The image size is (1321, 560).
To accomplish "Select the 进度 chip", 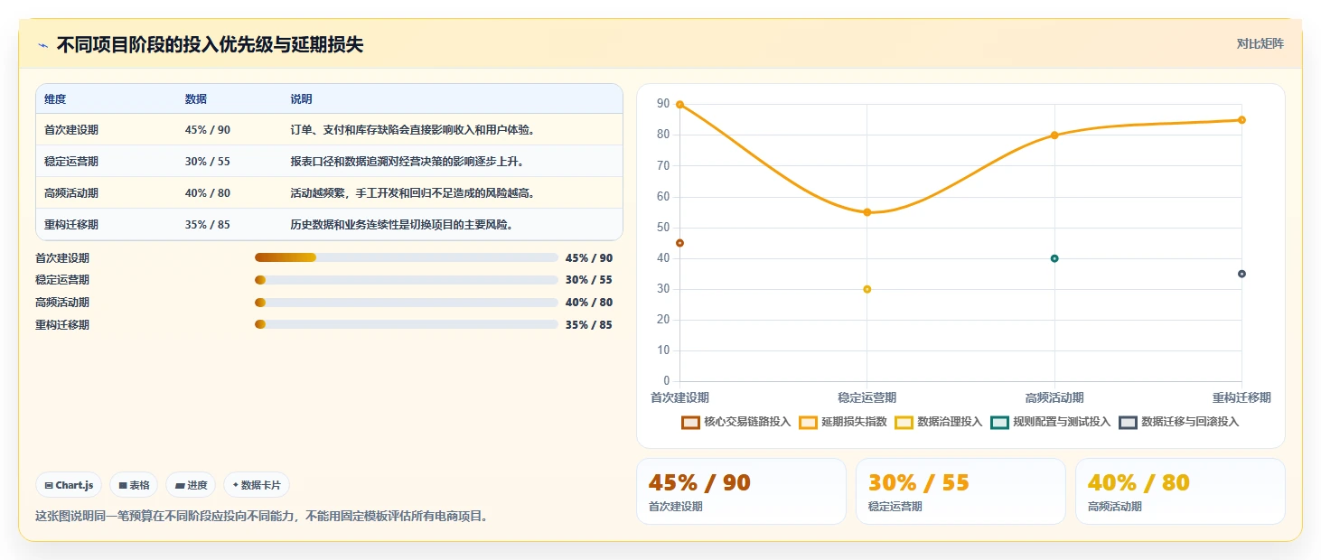I will pos(191,485).
